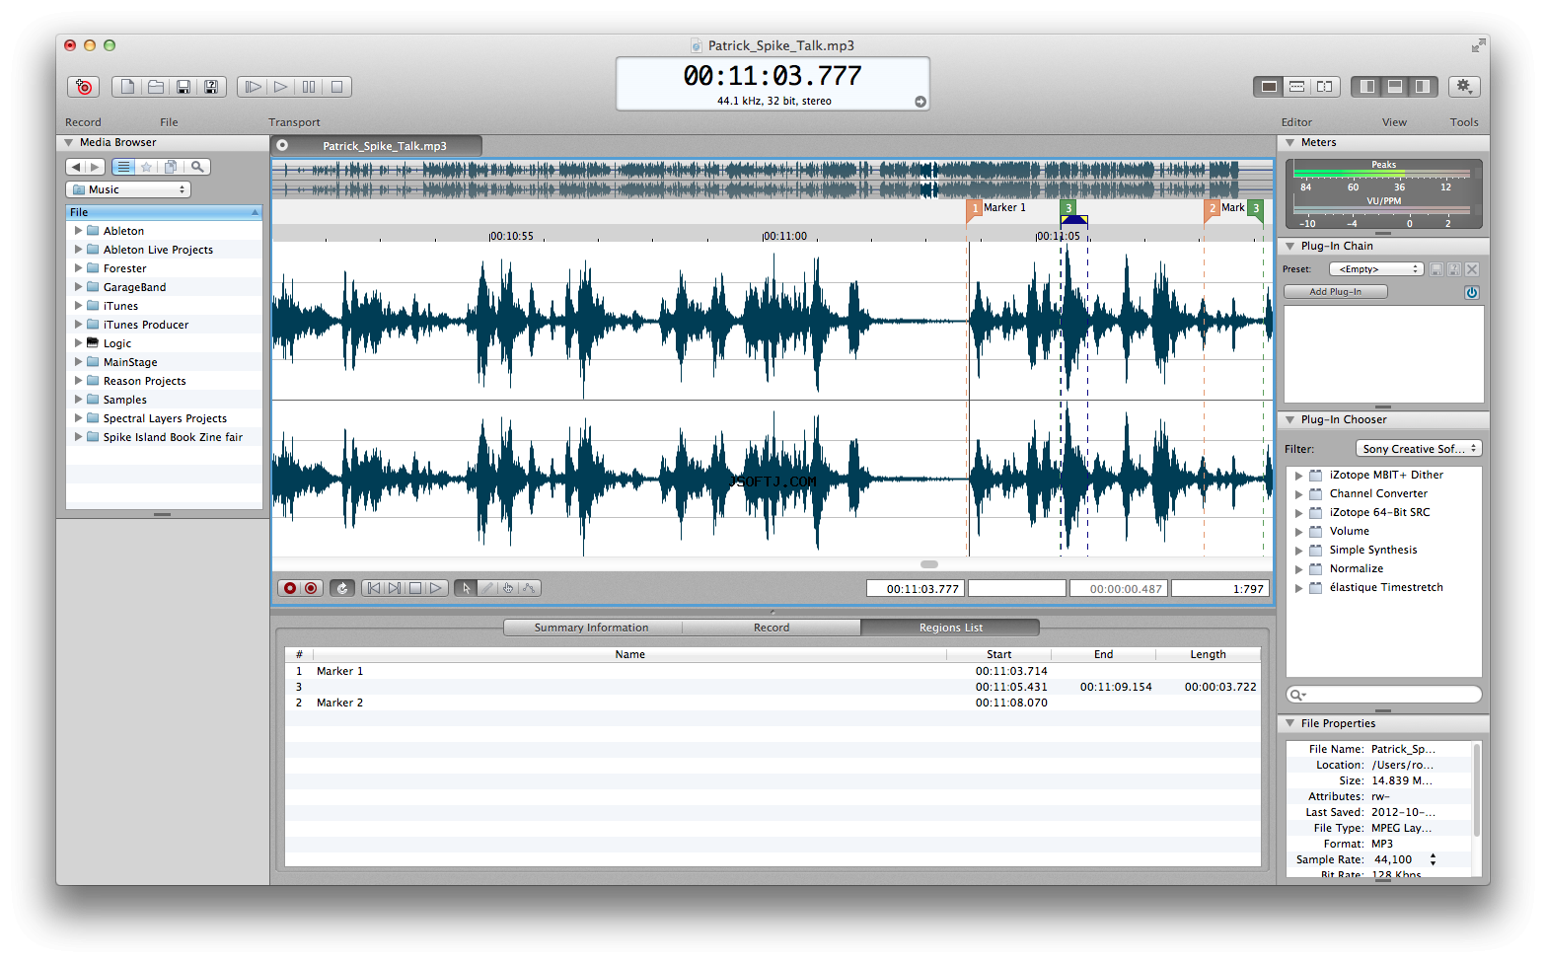Screen dimensions: 1546x963
Task: Go forward in the Media Browser
Action: [x=95, y=167]
